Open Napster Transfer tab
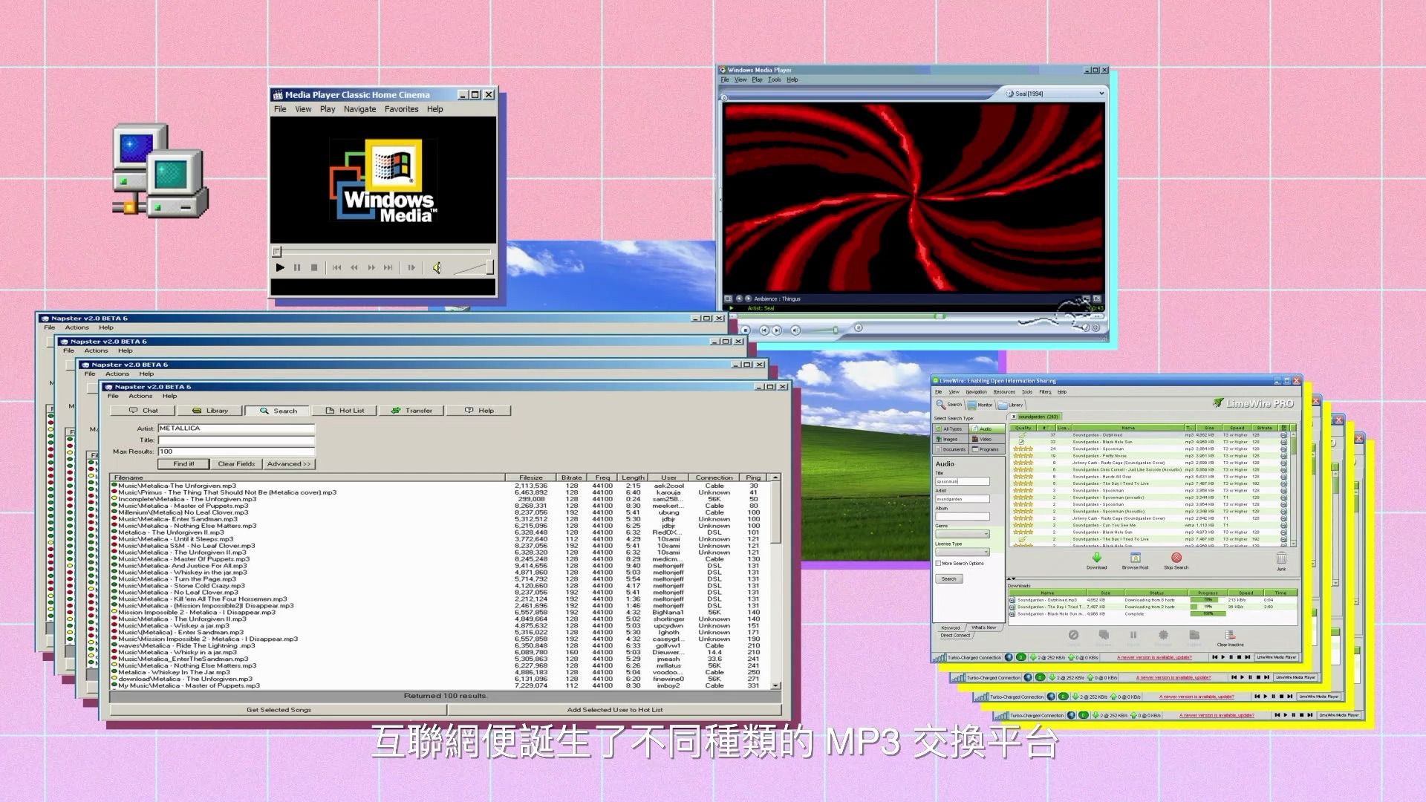This screenshot has height=802, width=1426. tap(411, 411)
